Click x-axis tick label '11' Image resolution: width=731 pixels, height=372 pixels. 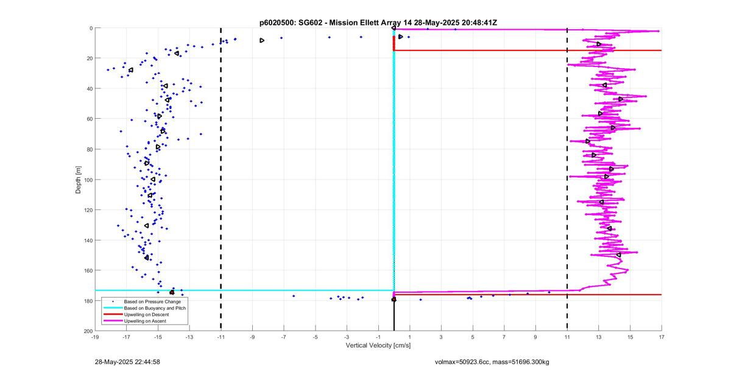click(567, 337)
